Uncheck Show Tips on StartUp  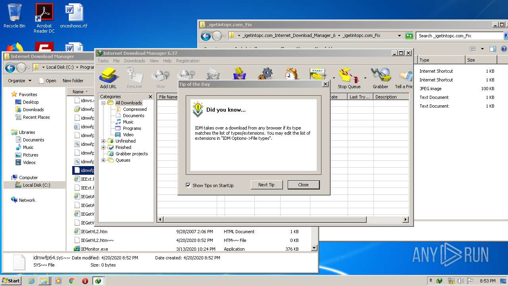tap(188, 186)
